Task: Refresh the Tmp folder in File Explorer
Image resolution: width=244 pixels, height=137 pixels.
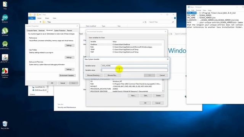Action: (146, 22)
